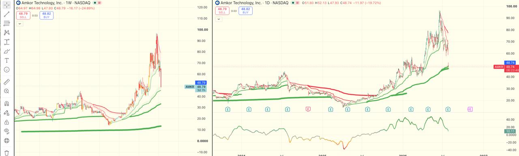Open the chart patterns tool

6,33
